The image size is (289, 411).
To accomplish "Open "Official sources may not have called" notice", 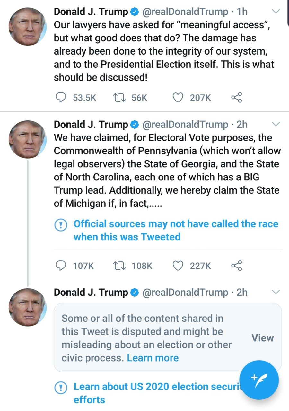I will (x=176, y=230).
